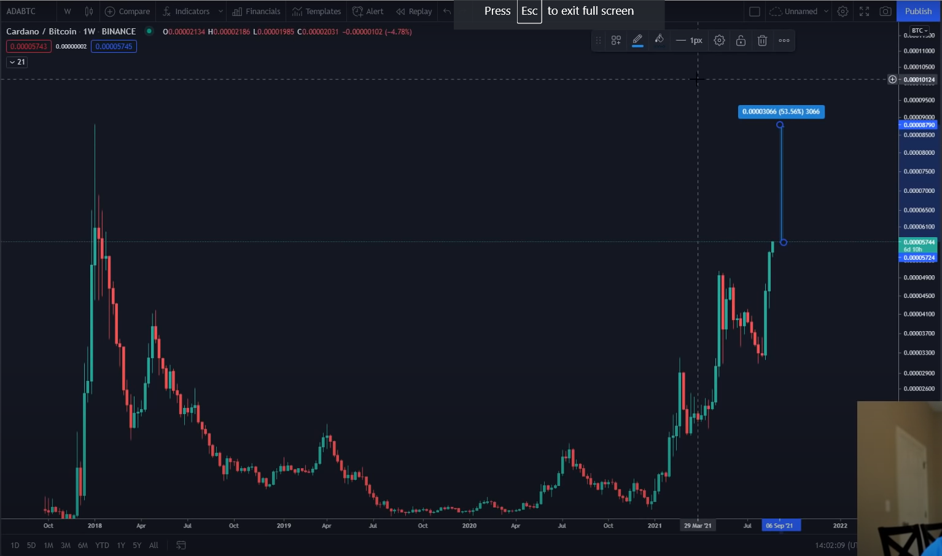942x556 pixels.
Task: Click Compare to add a symbol
Action: 128,11
